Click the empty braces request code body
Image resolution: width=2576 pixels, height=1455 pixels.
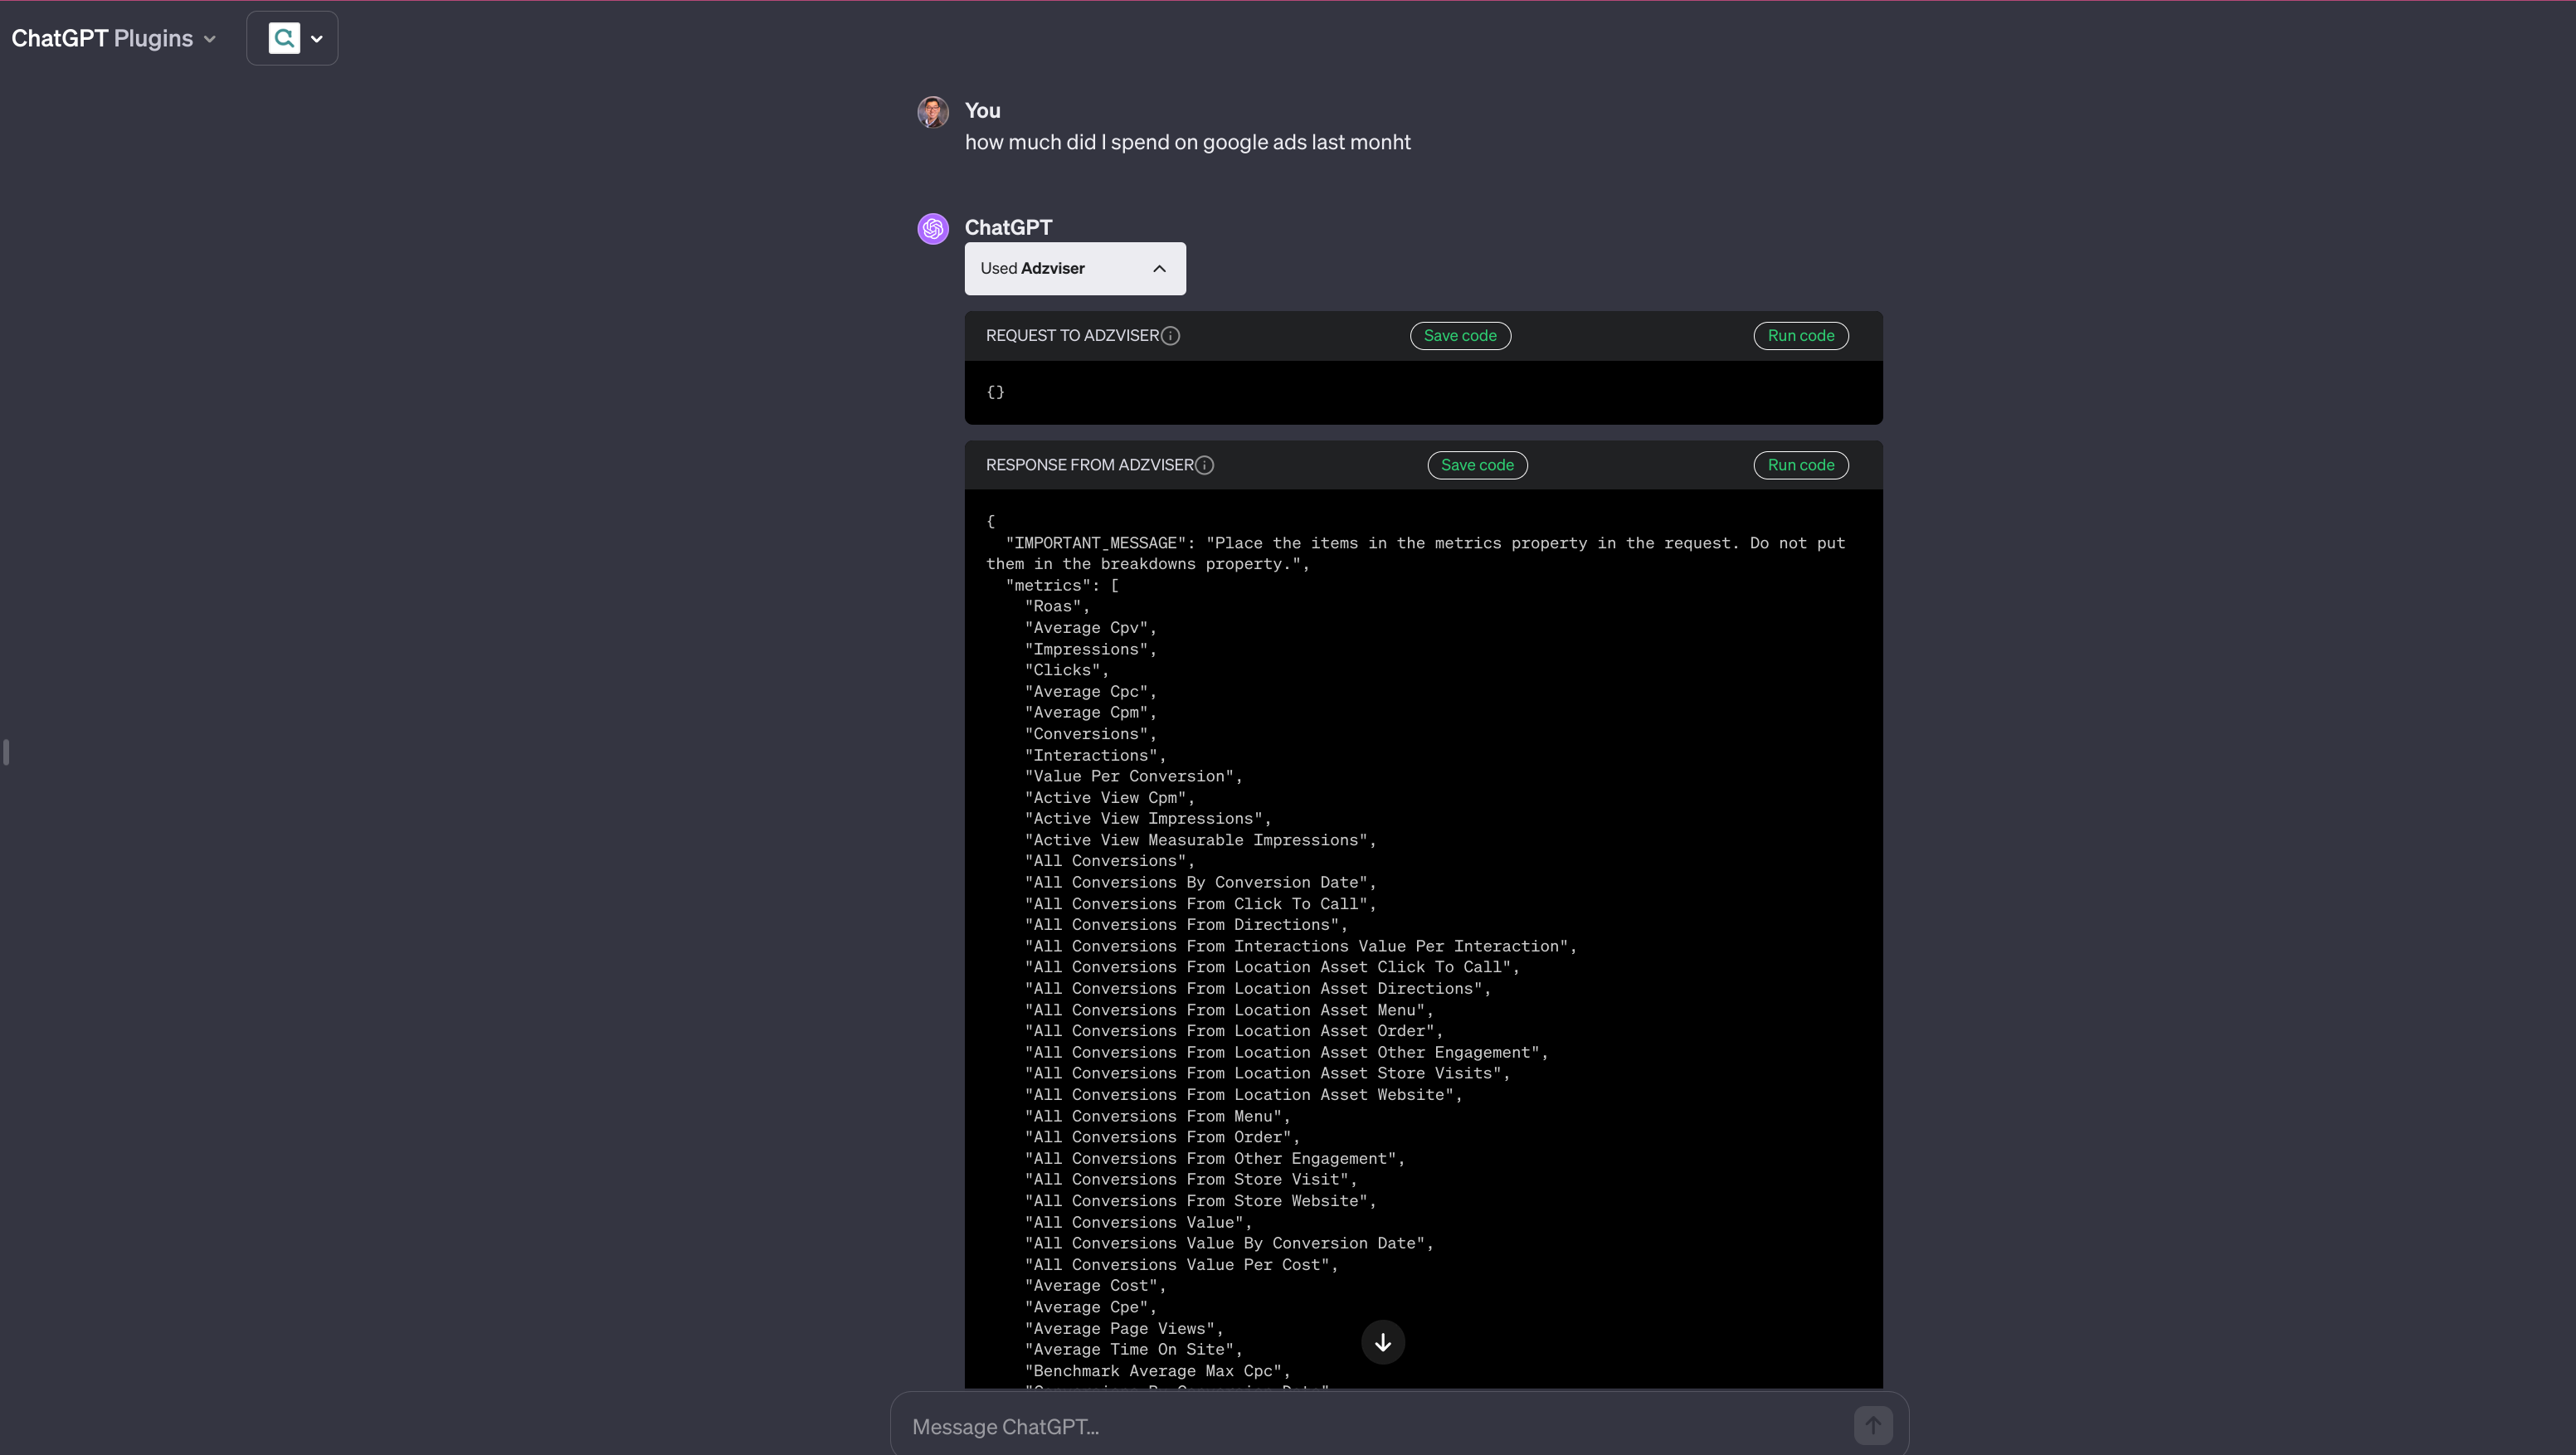pos(995,392)
